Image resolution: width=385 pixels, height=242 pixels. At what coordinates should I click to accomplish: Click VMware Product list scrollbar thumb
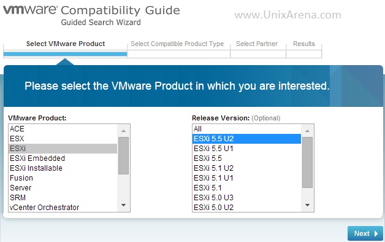(123, 155)
